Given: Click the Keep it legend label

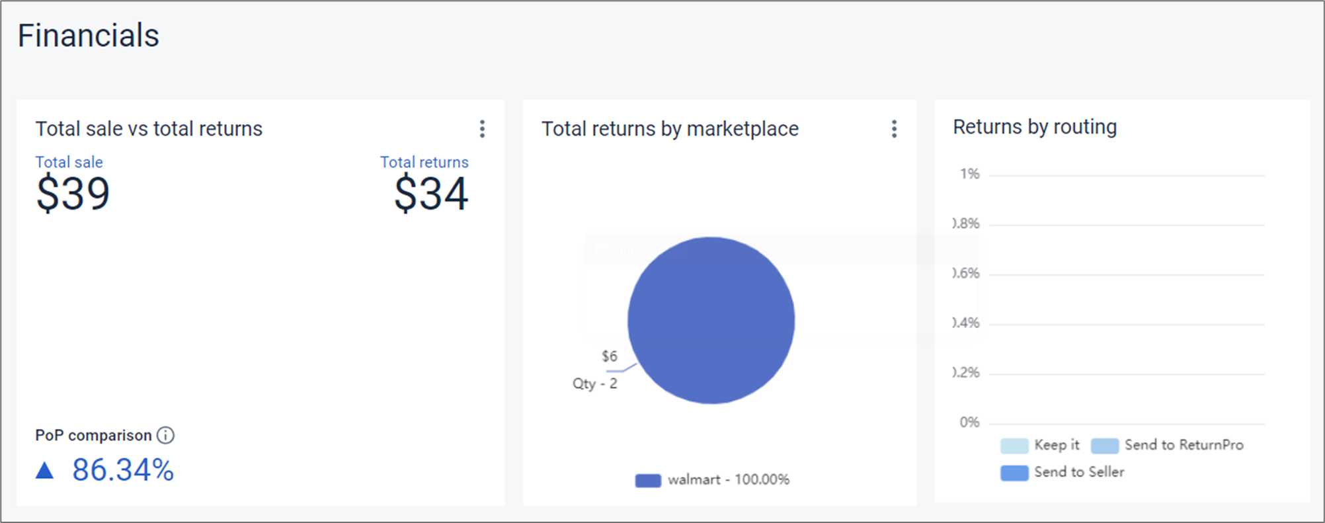Looking at the screenshot, I should click(1057, 445).
